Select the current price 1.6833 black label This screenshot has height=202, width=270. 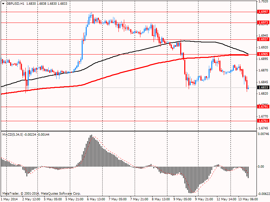(263, 88)
